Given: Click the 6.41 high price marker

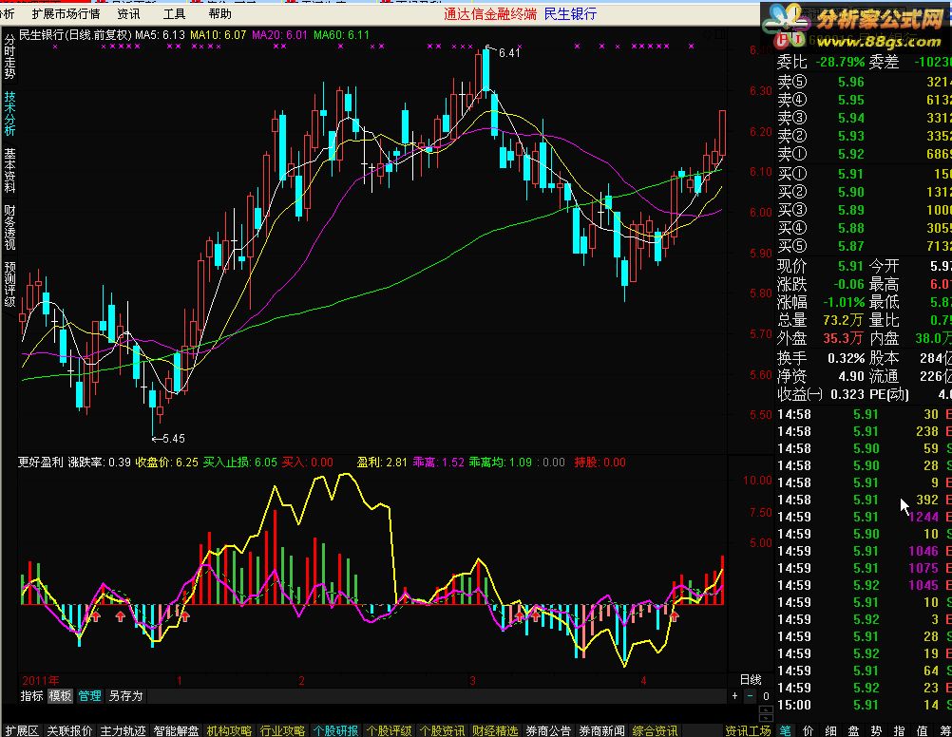Looking at the screenshot, I should click(x=509, y=53).
